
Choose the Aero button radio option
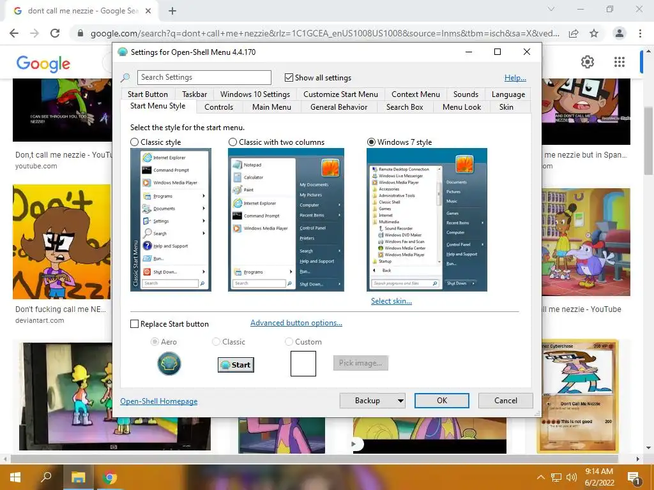[155, 342]
